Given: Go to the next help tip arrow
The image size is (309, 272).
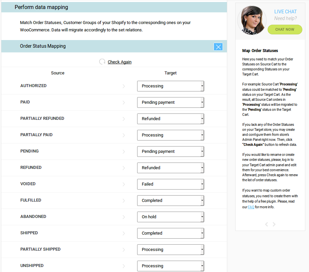Looking at the screenshot, I should coord(274,224).
